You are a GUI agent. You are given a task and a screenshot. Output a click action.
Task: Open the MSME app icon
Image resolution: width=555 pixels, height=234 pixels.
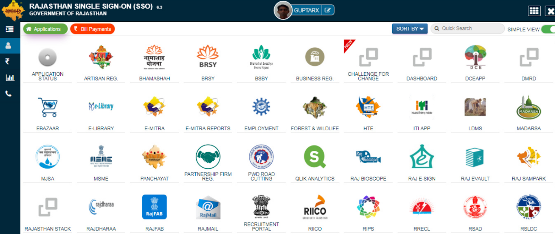(101, 157)
